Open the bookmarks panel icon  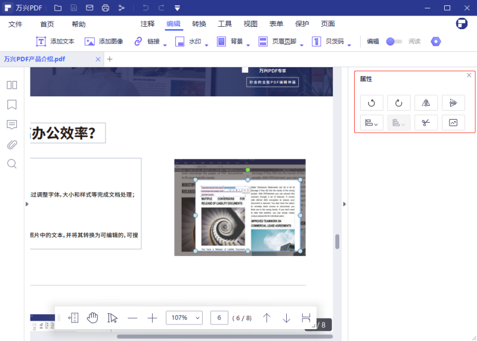pos(12,105)
